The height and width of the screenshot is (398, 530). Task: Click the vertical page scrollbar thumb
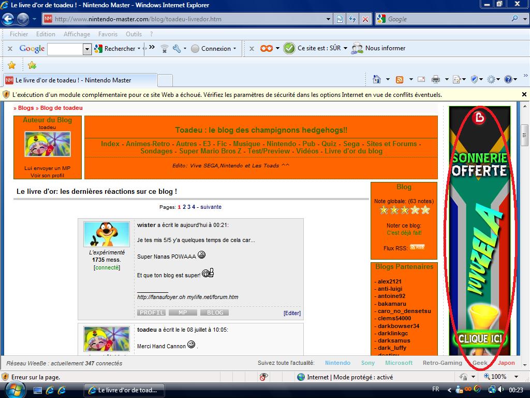click(x=524, y=135)
